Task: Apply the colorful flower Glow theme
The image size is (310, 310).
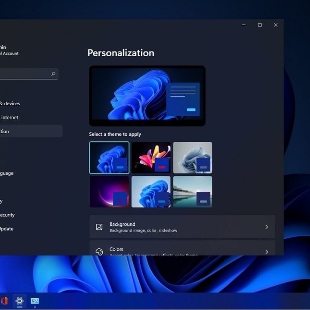Action: [x=151, y=158]
